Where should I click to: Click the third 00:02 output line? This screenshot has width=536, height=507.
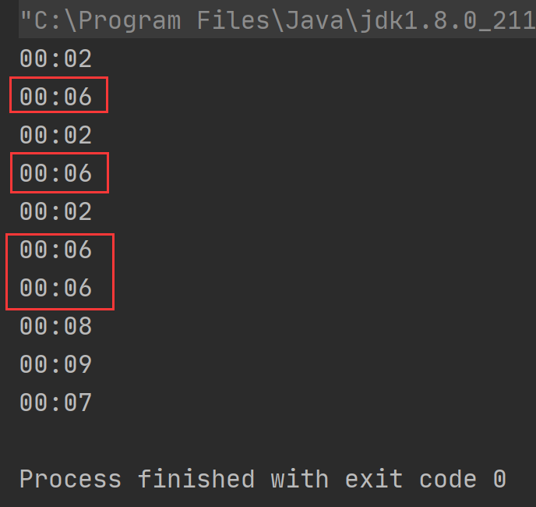pyautogui.click(x=56, y=211)
